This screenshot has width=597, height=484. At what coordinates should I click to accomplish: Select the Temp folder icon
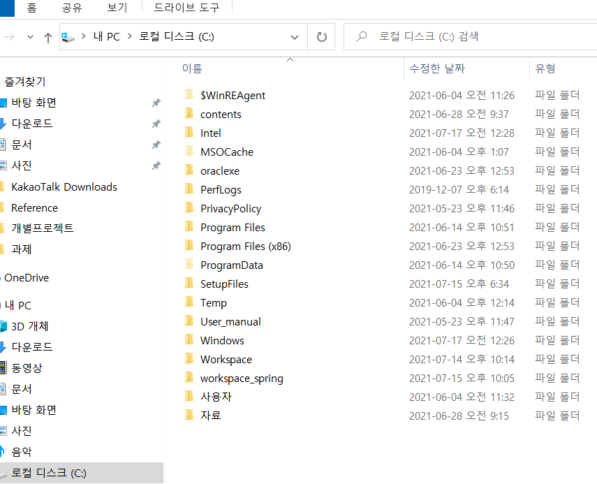coord(189,302)
